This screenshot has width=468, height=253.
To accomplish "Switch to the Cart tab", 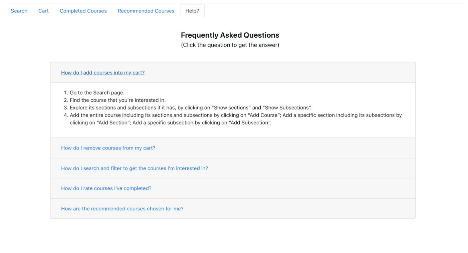I will tap(43, 11).
